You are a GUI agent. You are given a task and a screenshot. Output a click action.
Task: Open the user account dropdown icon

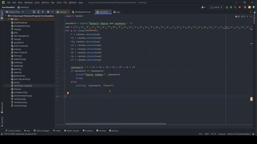click(x=203, y=7)
